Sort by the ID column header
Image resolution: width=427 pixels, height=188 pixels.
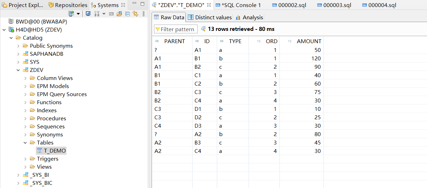point(205,41)
